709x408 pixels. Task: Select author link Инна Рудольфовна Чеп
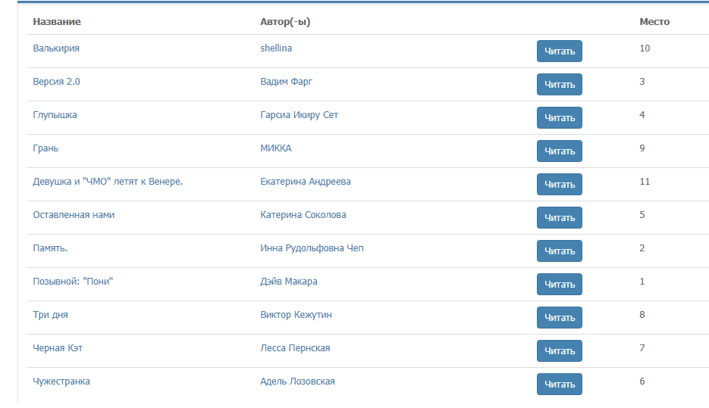(x=312, y=248)
